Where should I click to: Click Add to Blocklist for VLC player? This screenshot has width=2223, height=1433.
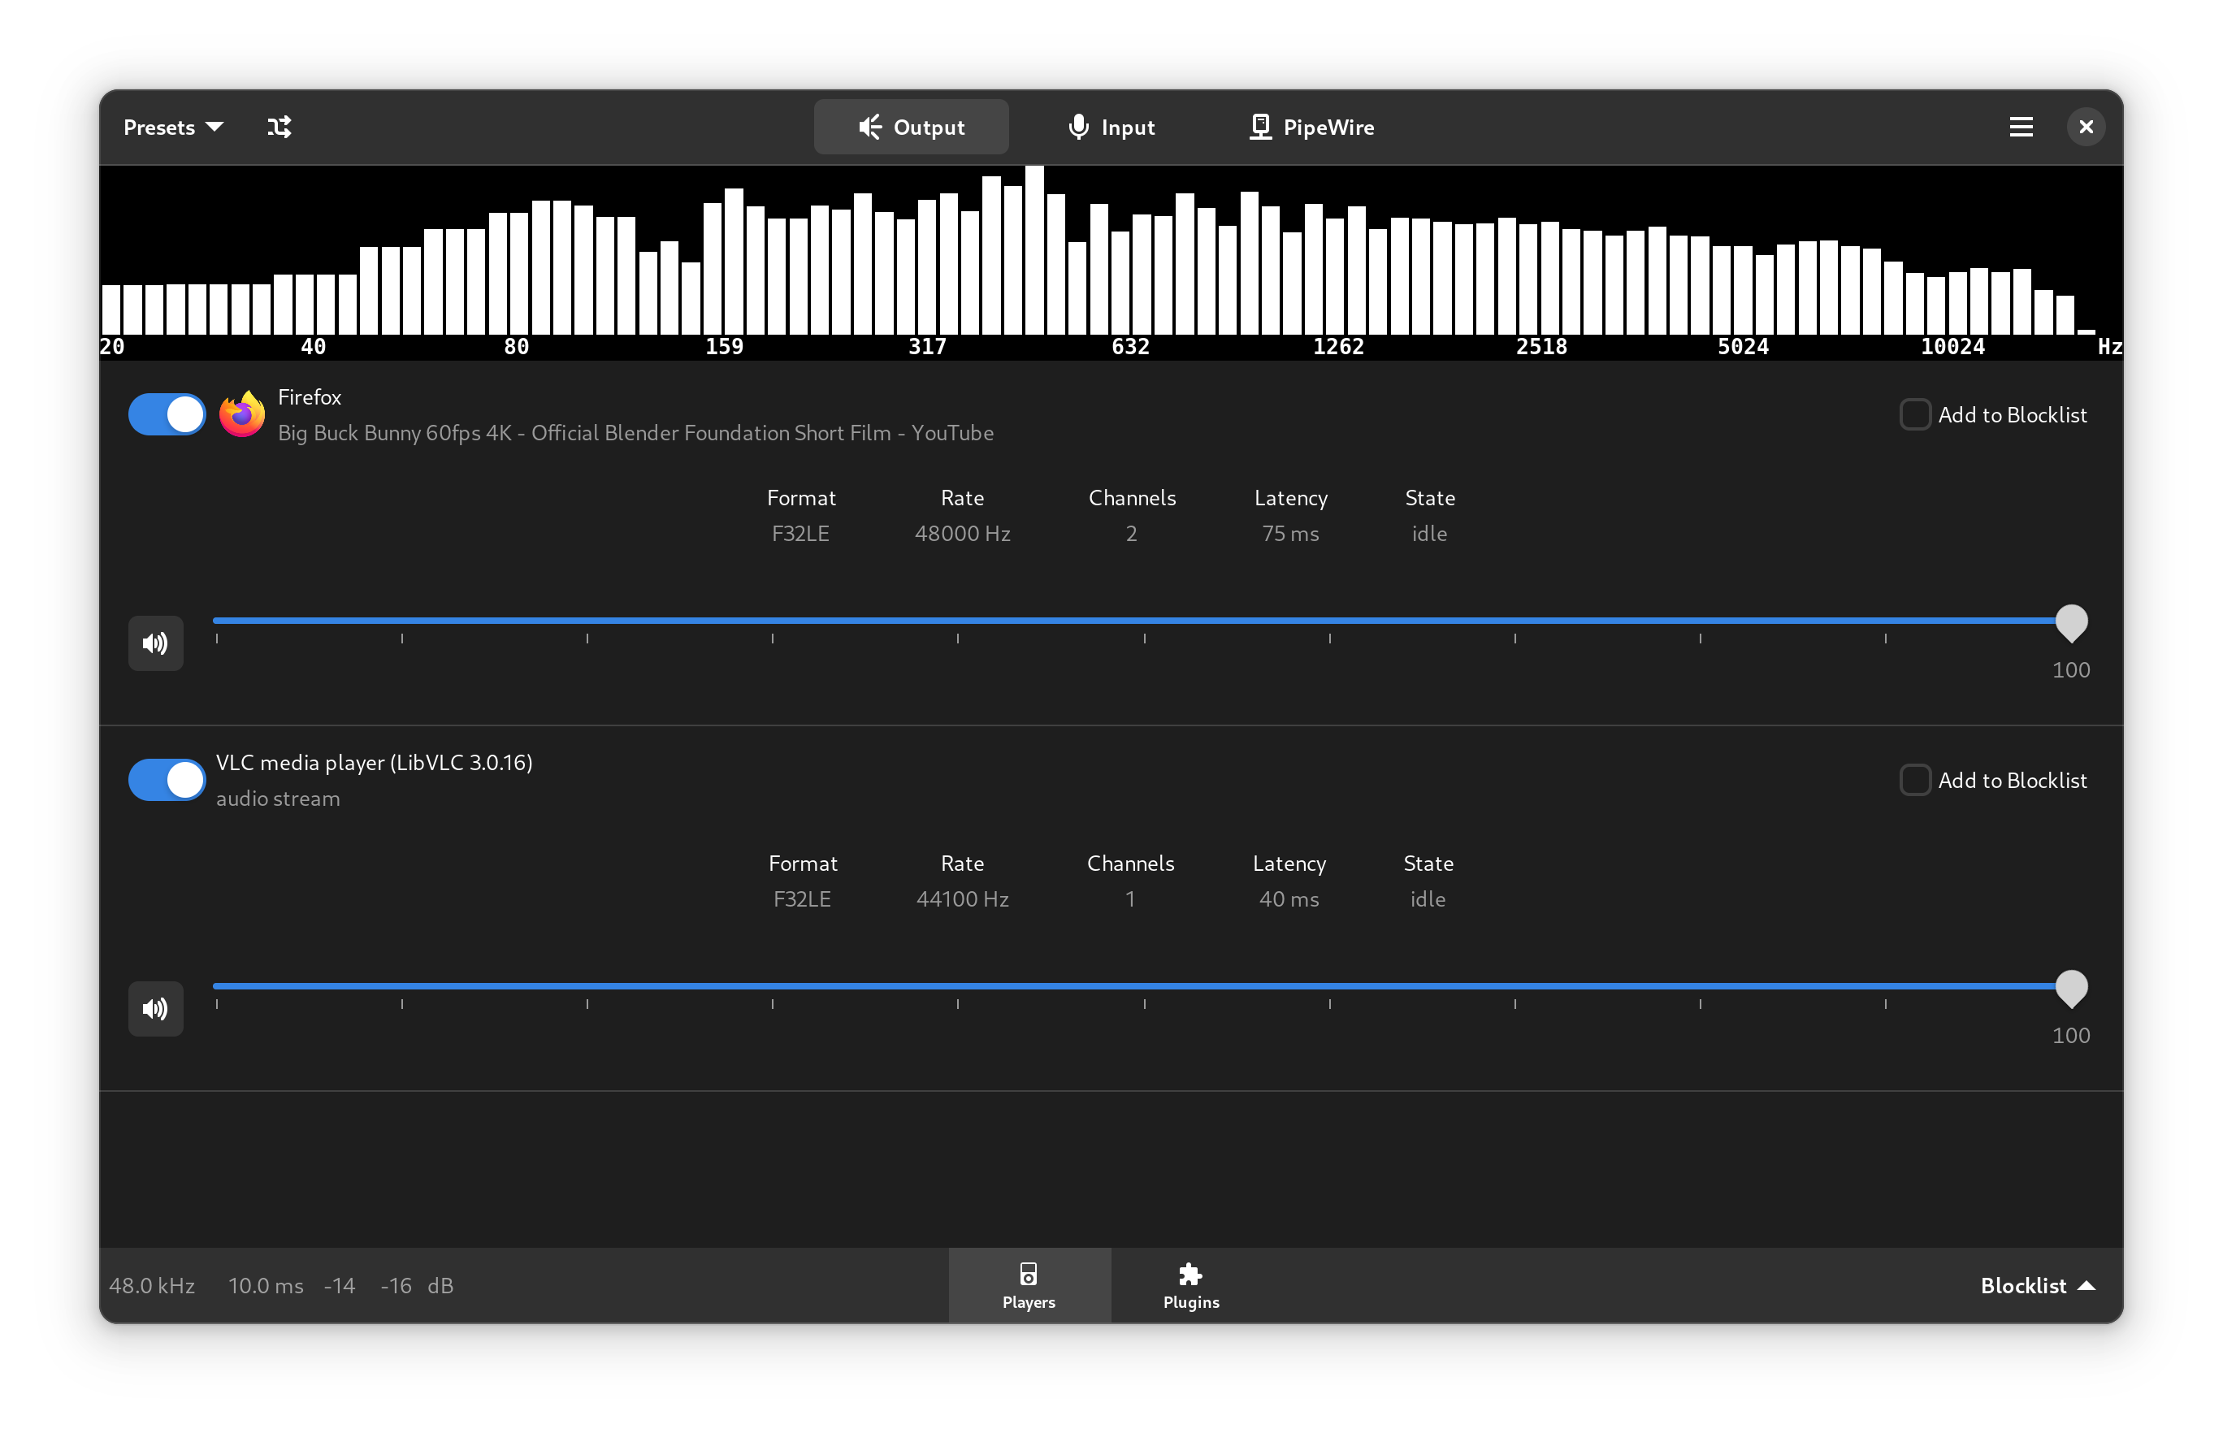click(1917, 779)
